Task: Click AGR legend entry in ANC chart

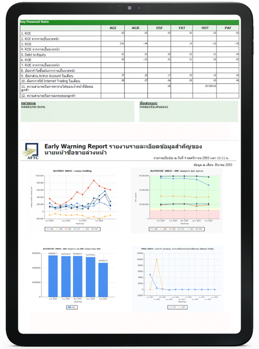Action: [x=163, y=229]
